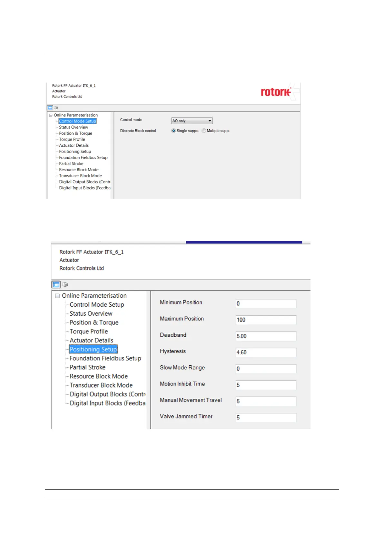The height and width of the screenshot is (543, 384).
Task: Click the Discrete Block control label
Action: point(138,131)
